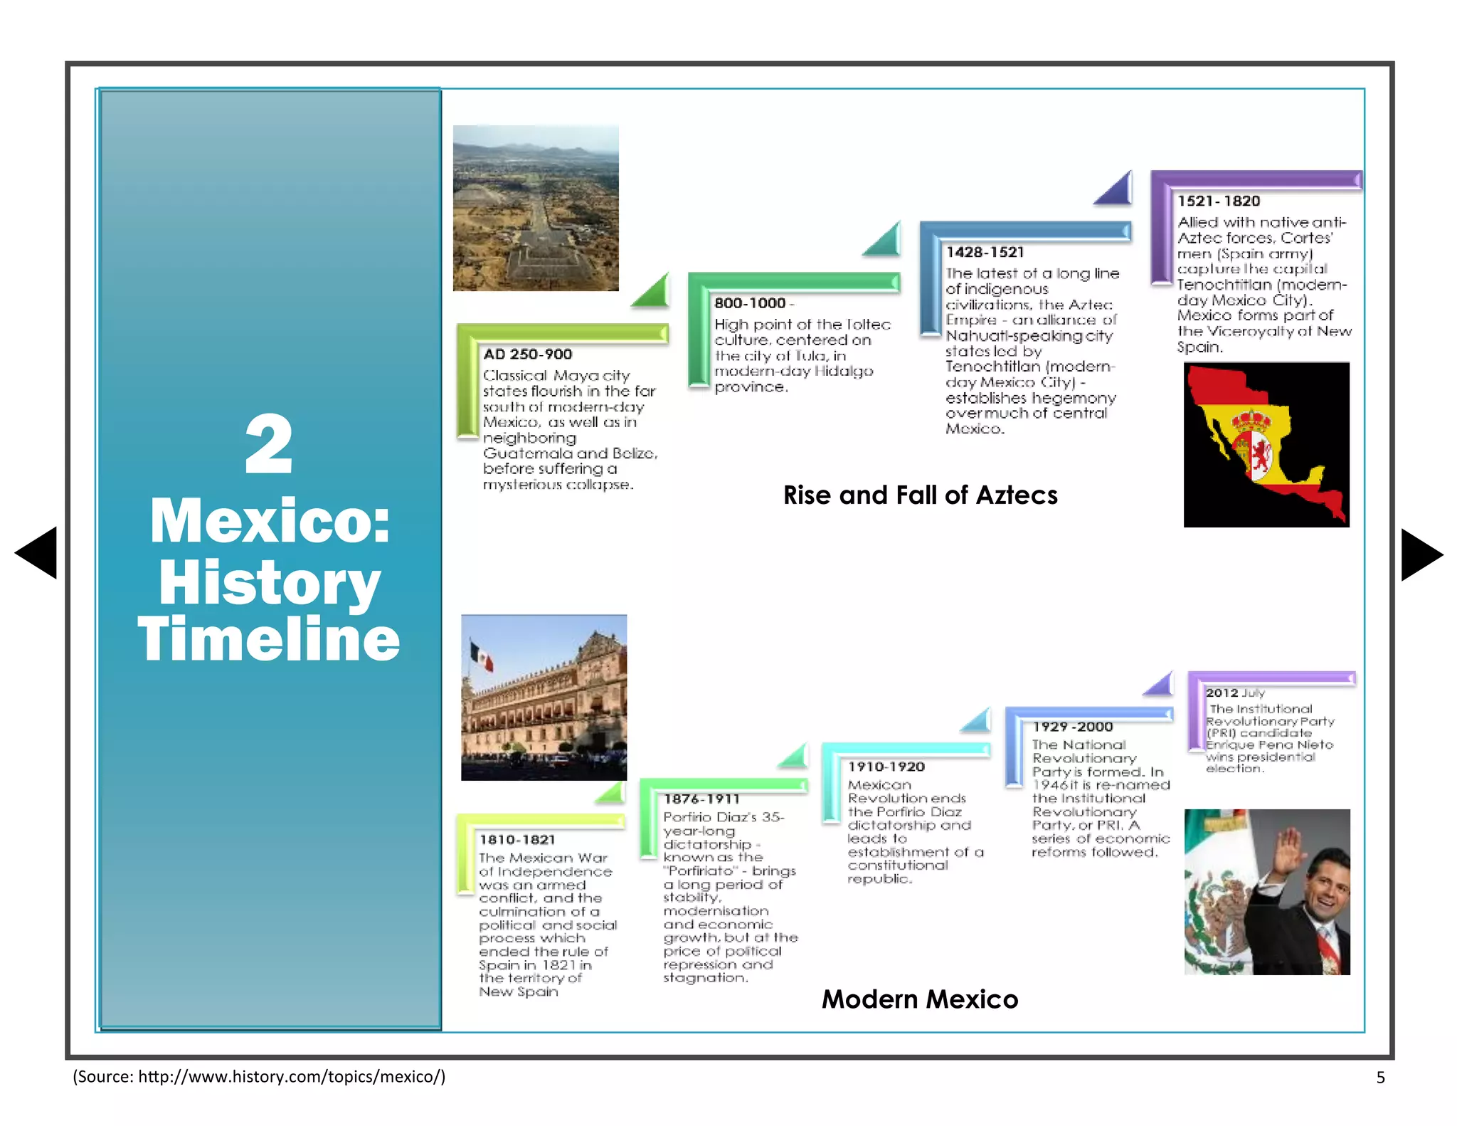1457x1126 pixels.
Task: Click the Rise and Fall of Aztecs heading
Action: (921, 495)
